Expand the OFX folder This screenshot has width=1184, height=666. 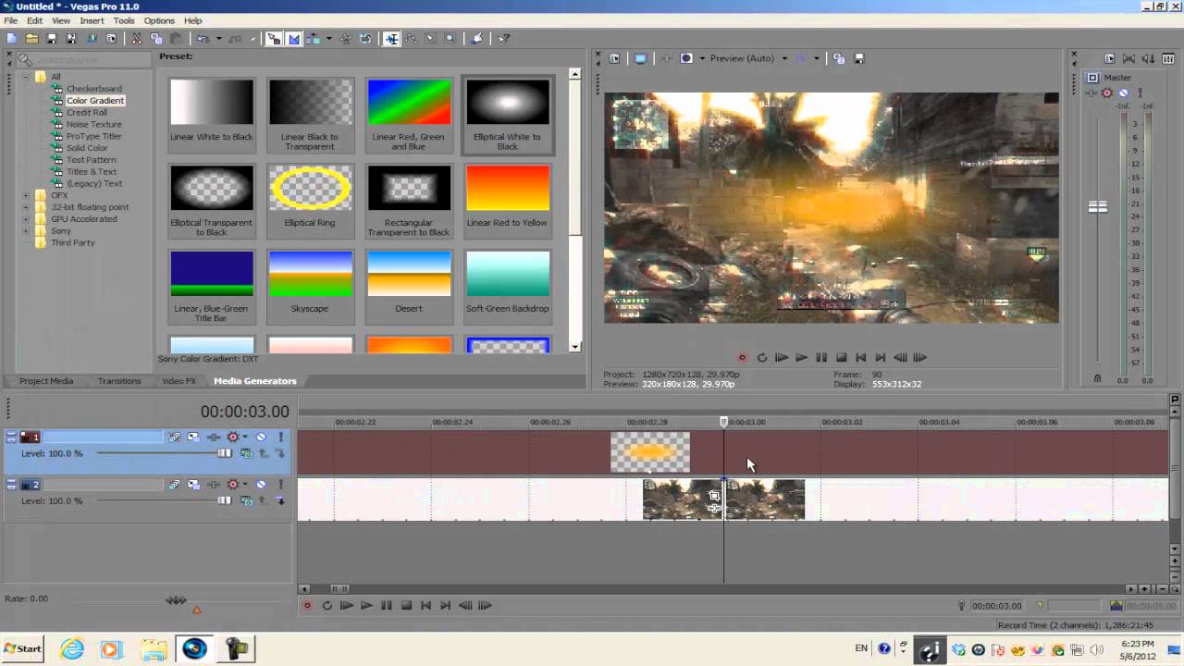(x=25, y=195)
